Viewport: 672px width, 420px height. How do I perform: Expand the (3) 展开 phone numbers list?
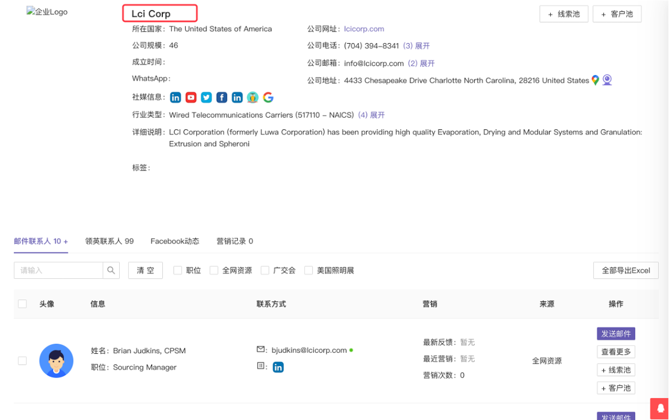418,46
